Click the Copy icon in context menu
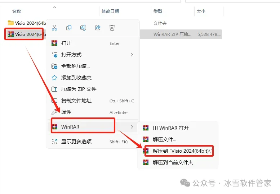Viewport: 280px width, 194px height. [69, 28]
